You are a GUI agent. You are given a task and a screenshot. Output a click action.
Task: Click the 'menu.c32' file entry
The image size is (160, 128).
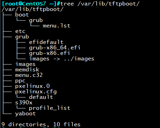coord(29,75)
